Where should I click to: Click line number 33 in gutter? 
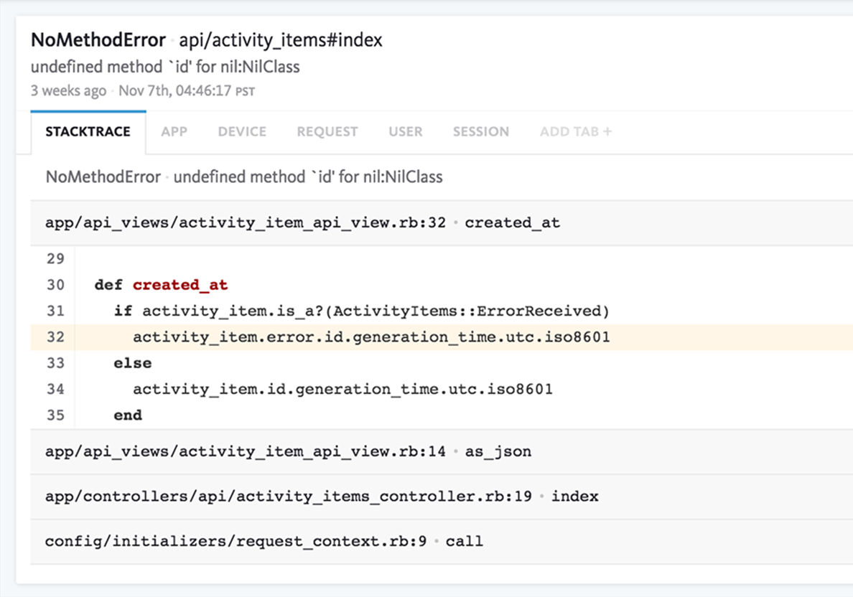(55, 363)
